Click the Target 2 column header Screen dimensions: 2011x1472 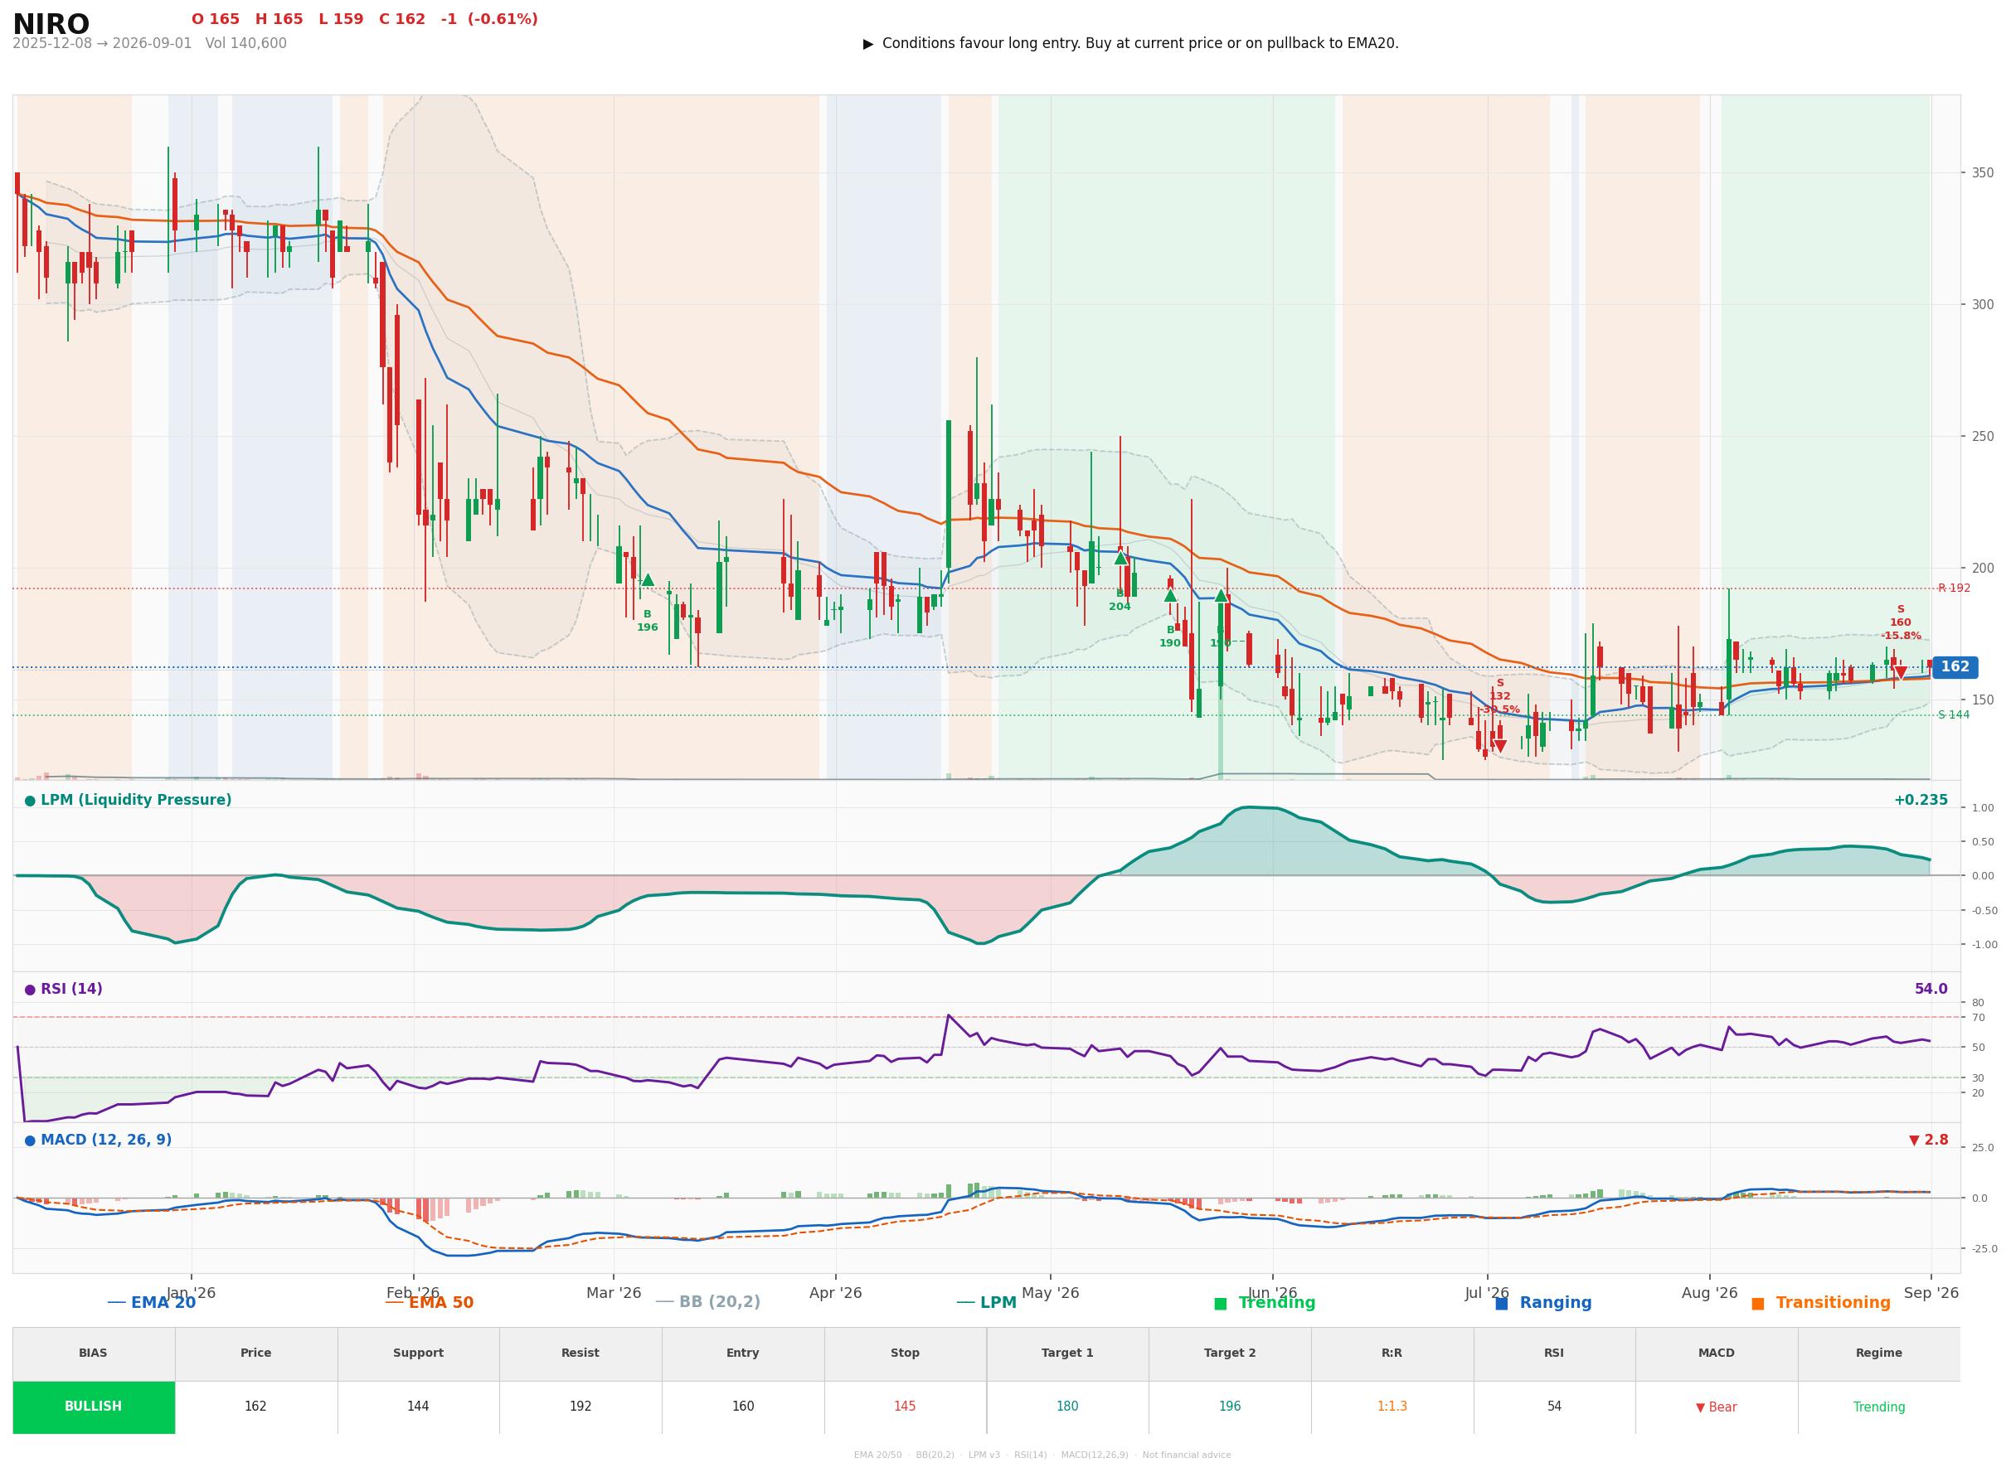coord(1229,1353)
